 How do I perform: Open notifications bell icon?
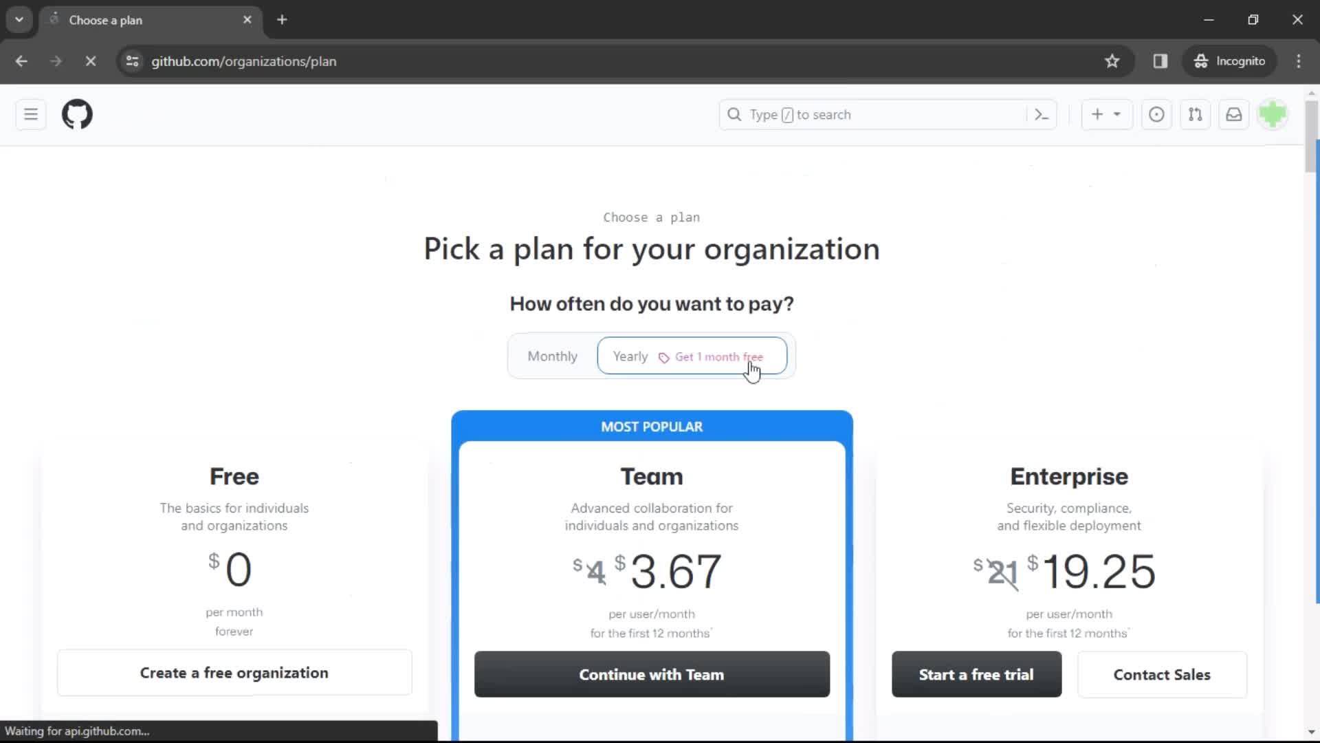tap(1235, 114)
